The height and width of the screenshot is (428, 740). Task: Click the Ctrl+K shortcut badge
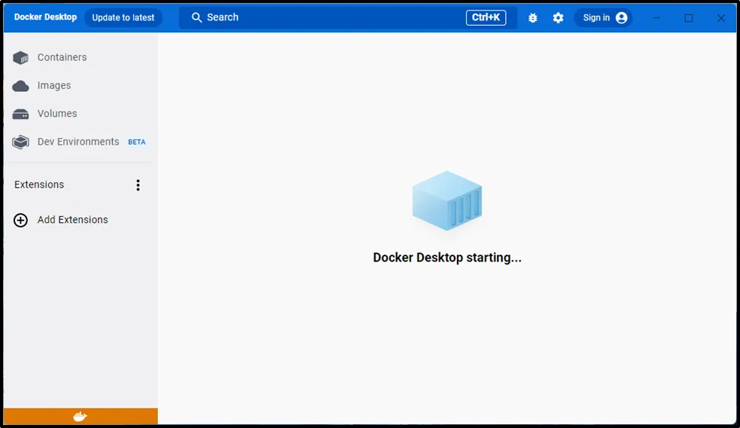486,17
